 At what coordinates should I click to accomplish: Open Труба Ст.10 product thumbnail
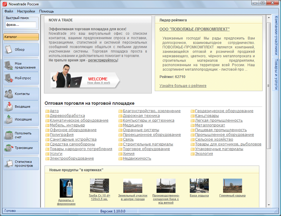click(100, 186)
